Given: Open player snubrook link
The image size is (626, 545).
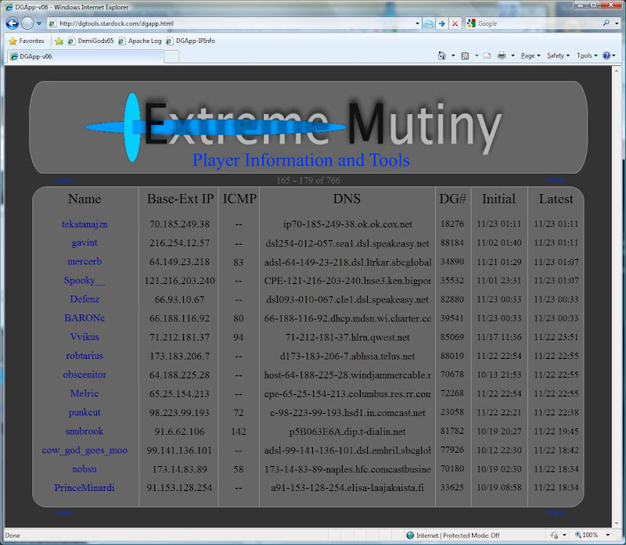Looking at the screenshot, I should point(85,432).
